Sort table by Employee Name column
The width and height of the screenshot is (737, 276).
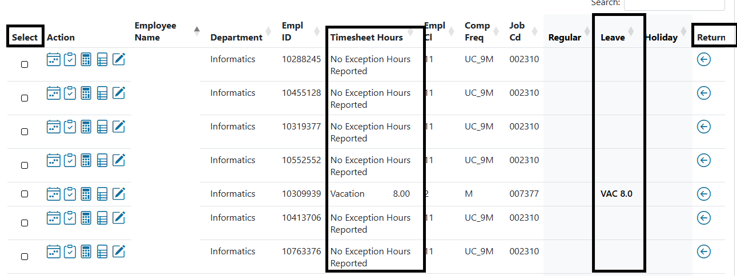[x=155, y=31]
